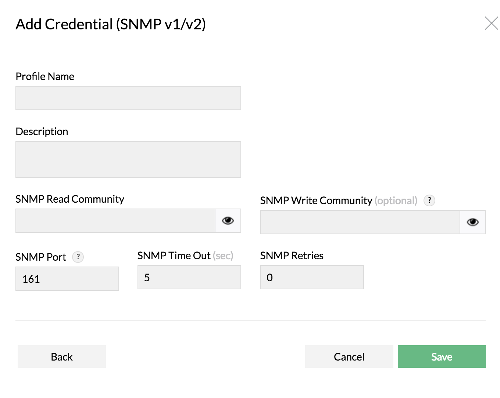The image size is (500, 398).
Task: Close the Add Credential dialog
Action: coord(491,23)
